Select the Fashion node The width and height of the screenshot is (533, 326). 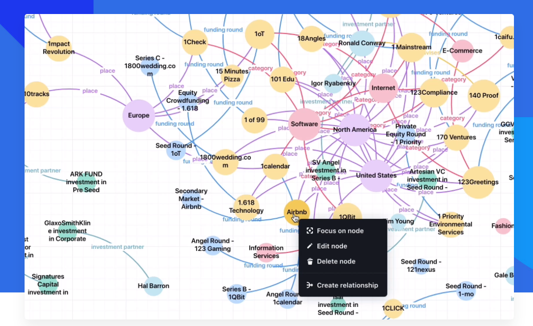tap(503, 226)
